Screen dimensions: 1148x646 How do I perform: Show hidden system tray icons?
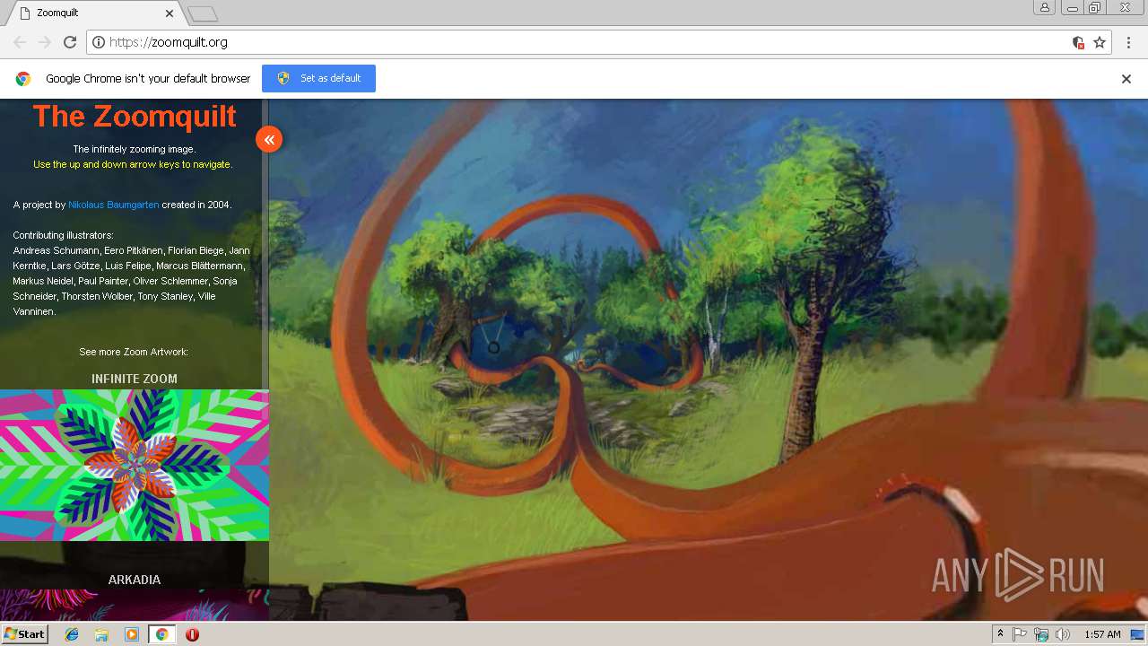[1000, 634]
